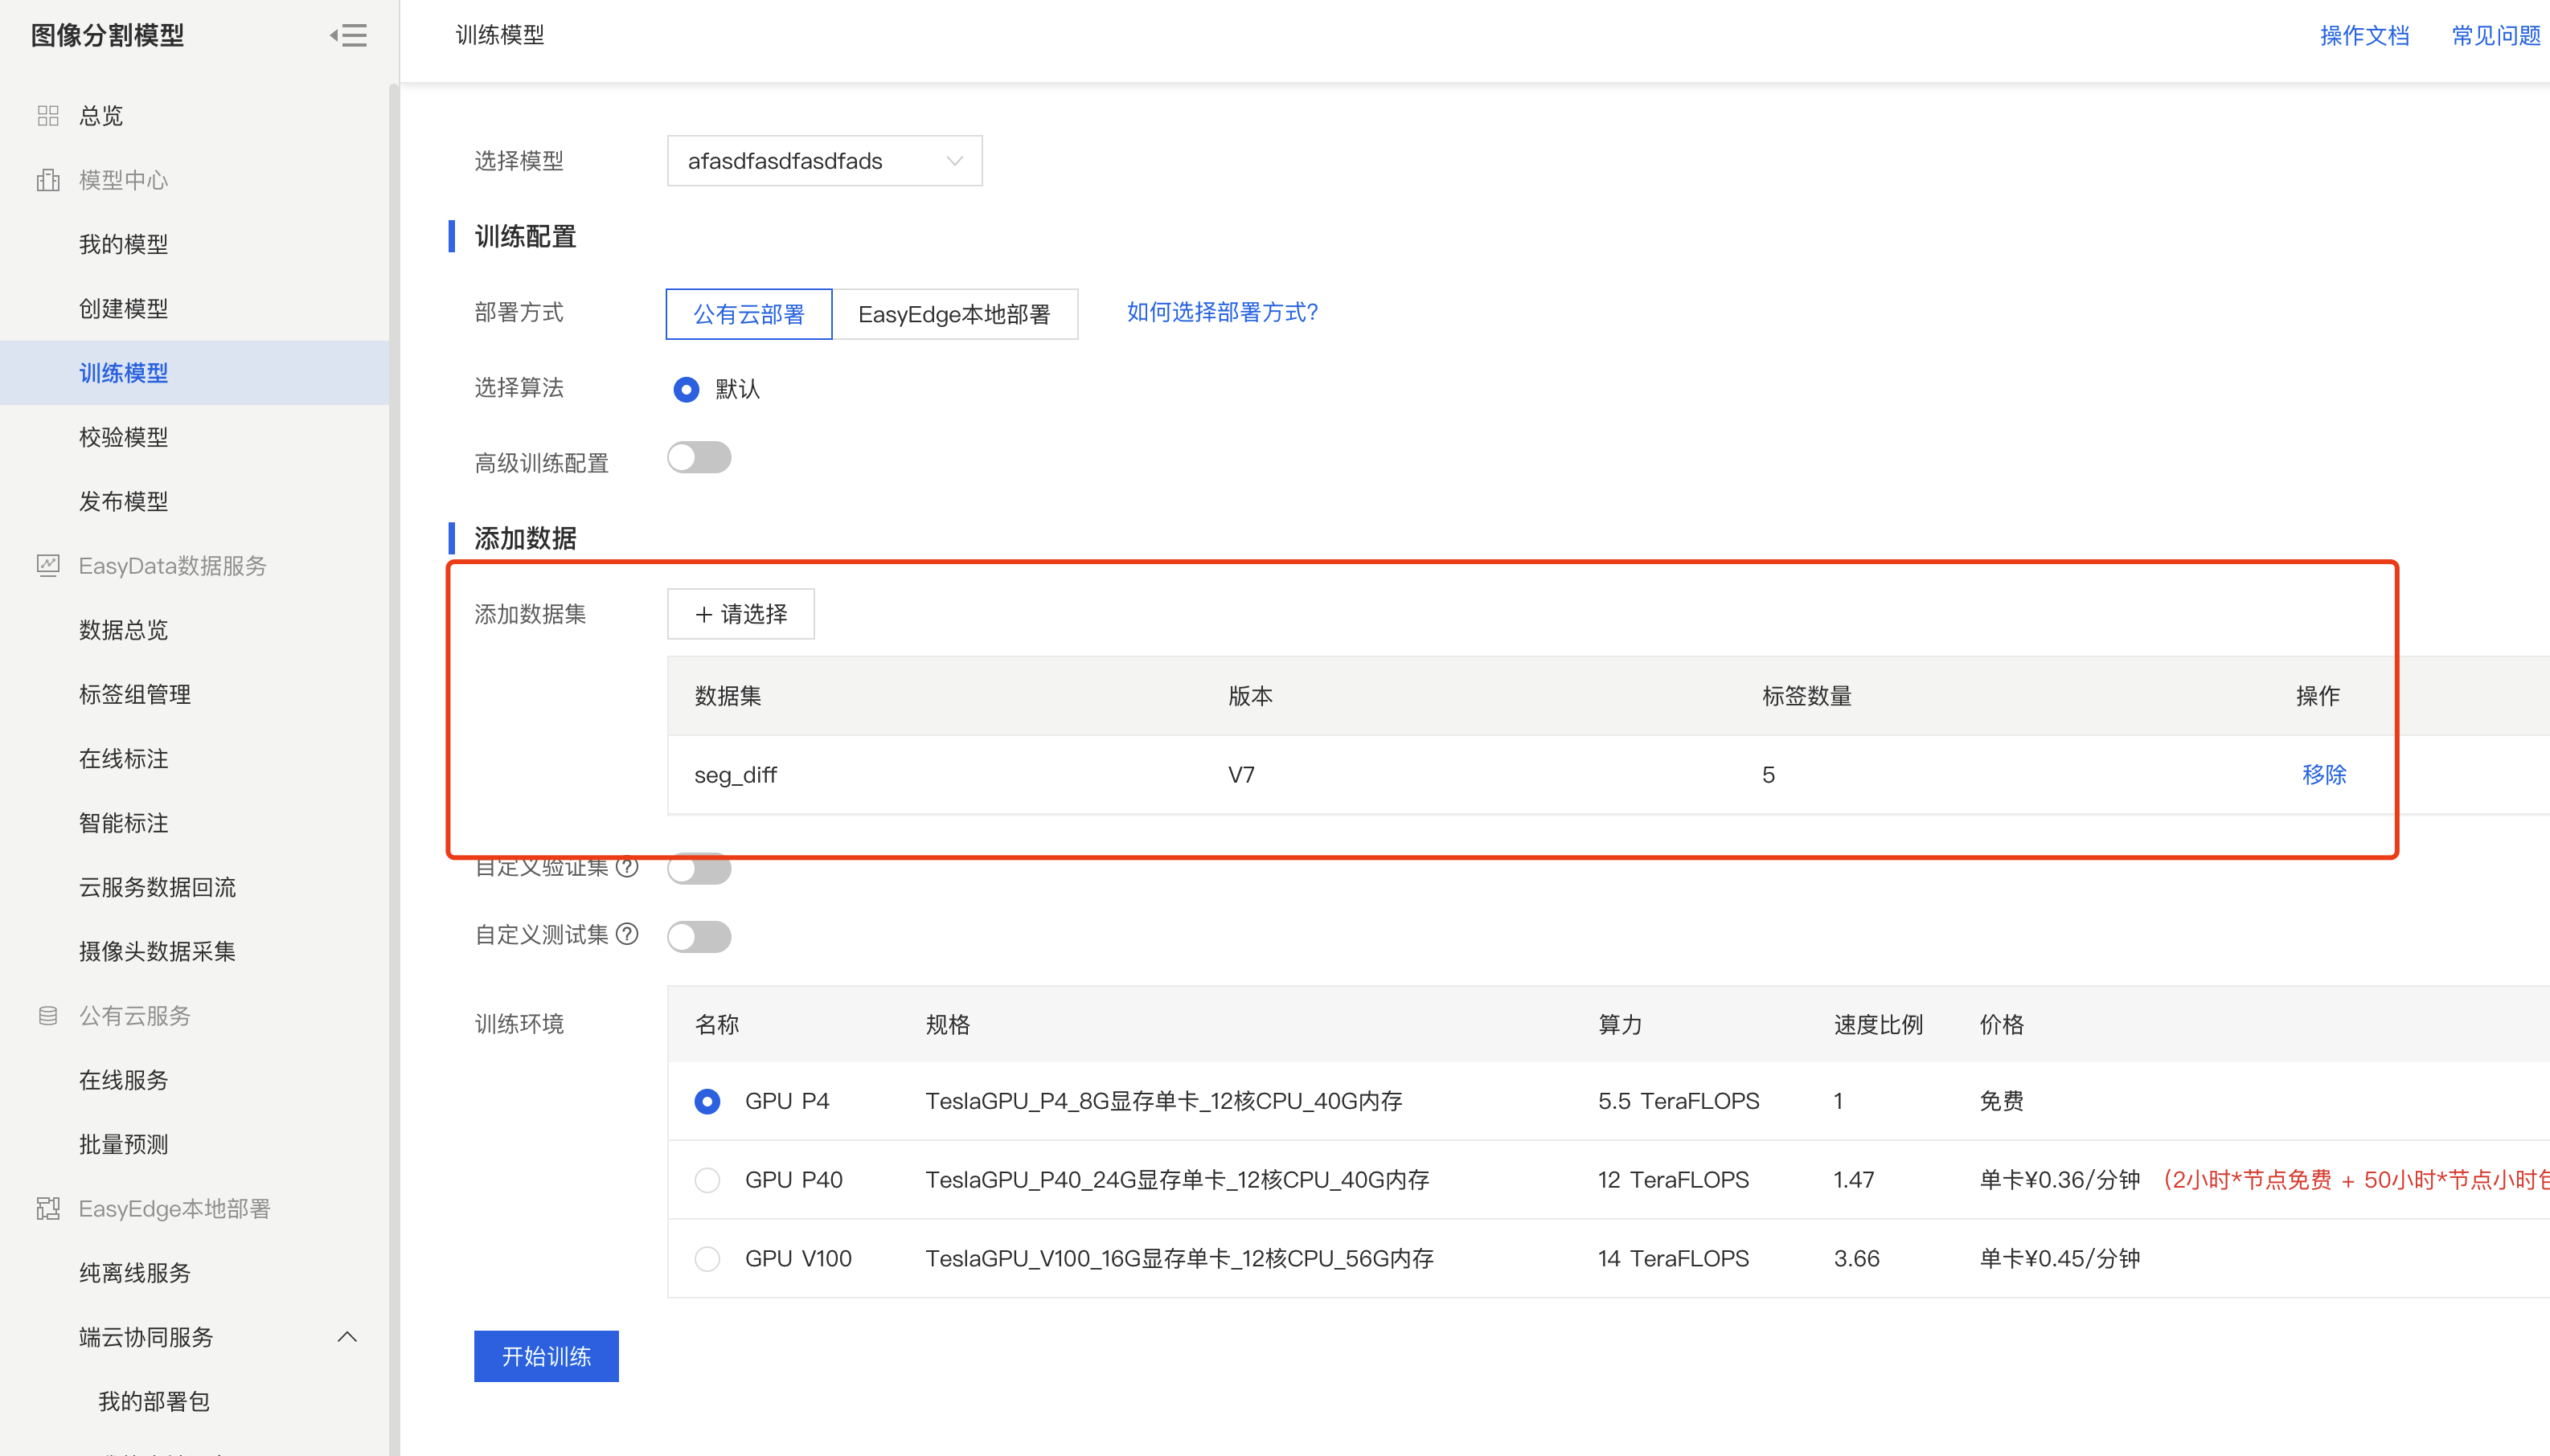
Task: Click the 公有云服务 database icon
Action: click(48, 1016)
